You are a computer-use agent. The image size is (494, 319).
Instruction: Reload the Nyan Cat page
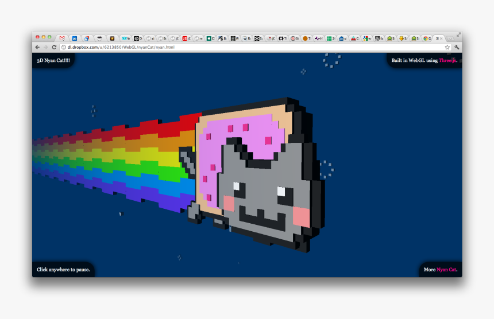pos(54,47)
